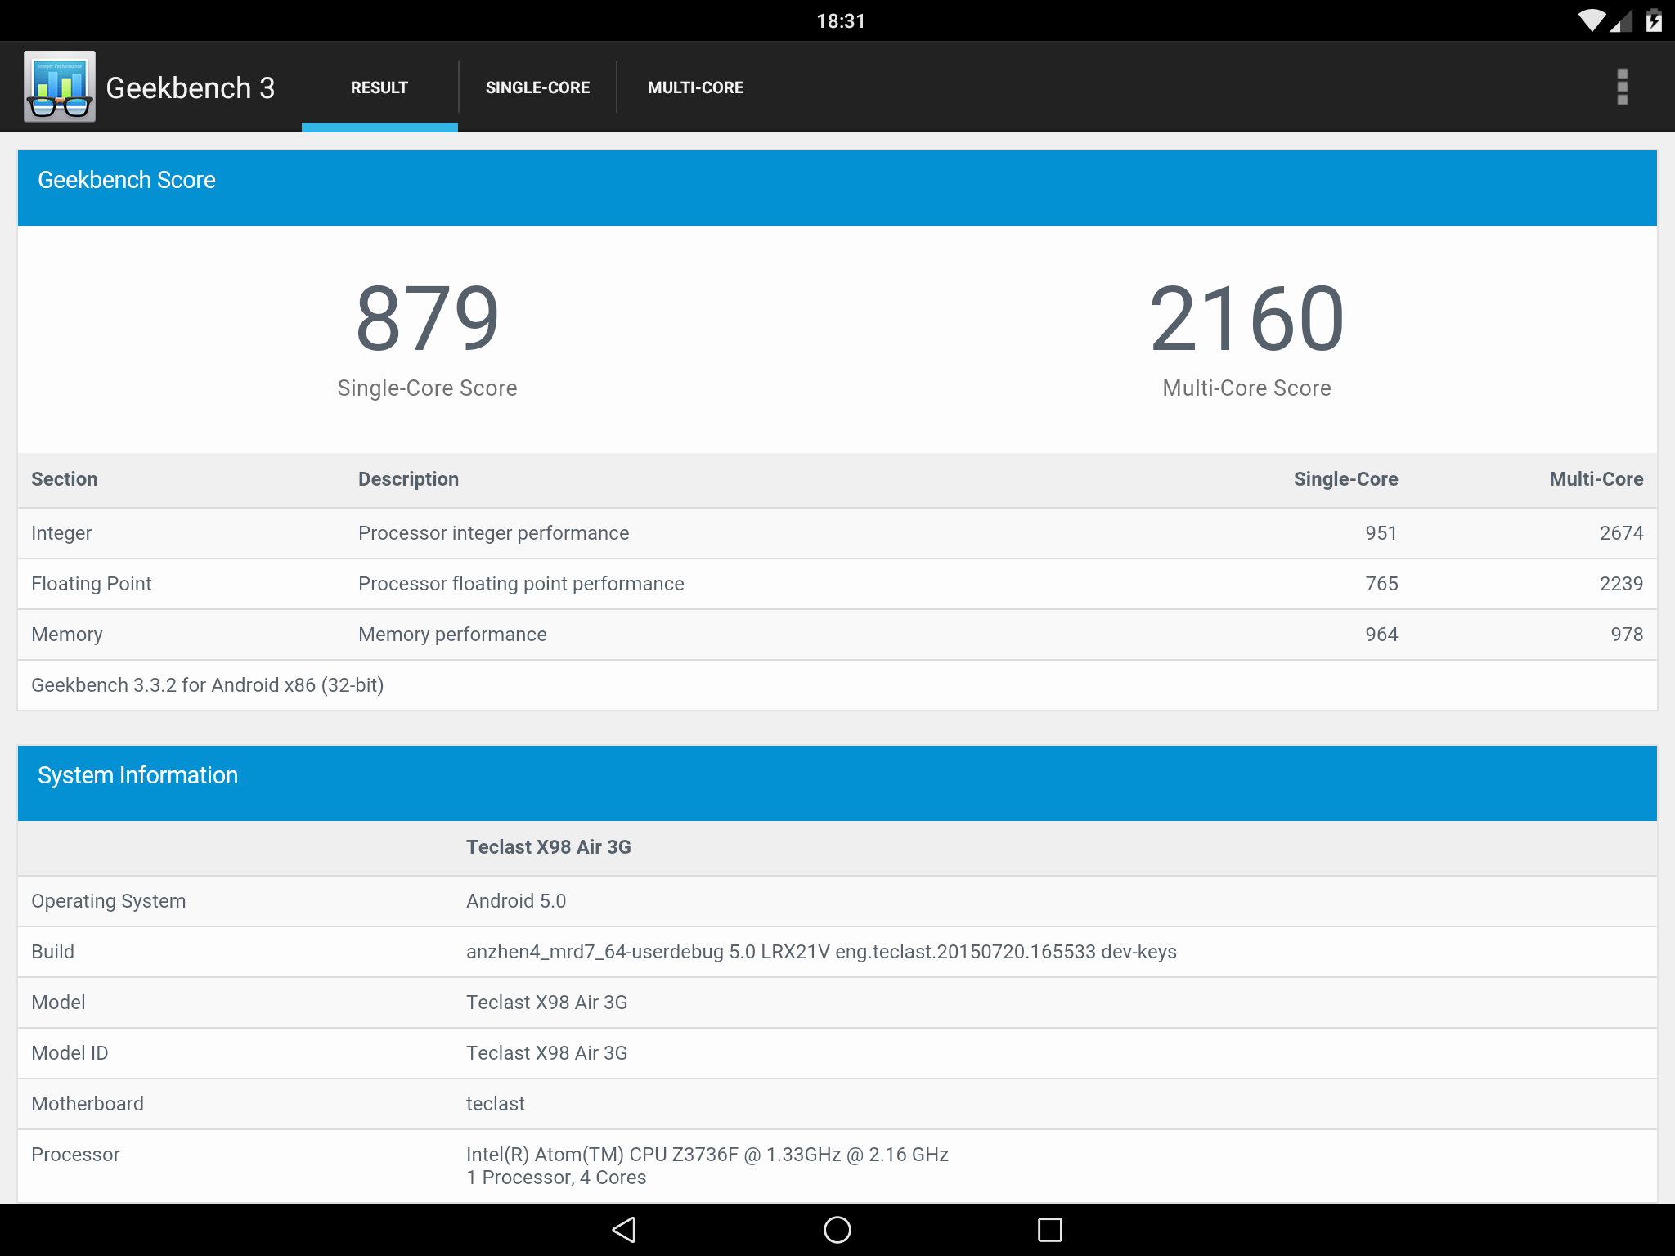Image resolution: width=1675 pixels, height=1256 pixels.
Task: Tap Teclast X98 Air 3G in Model ID row
Action: tap(546, 1053)
